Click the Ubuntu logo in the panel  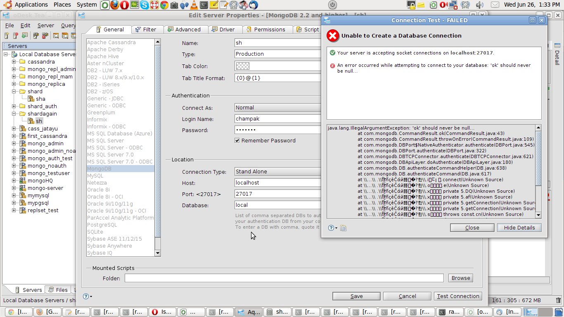tap(7, 5)
